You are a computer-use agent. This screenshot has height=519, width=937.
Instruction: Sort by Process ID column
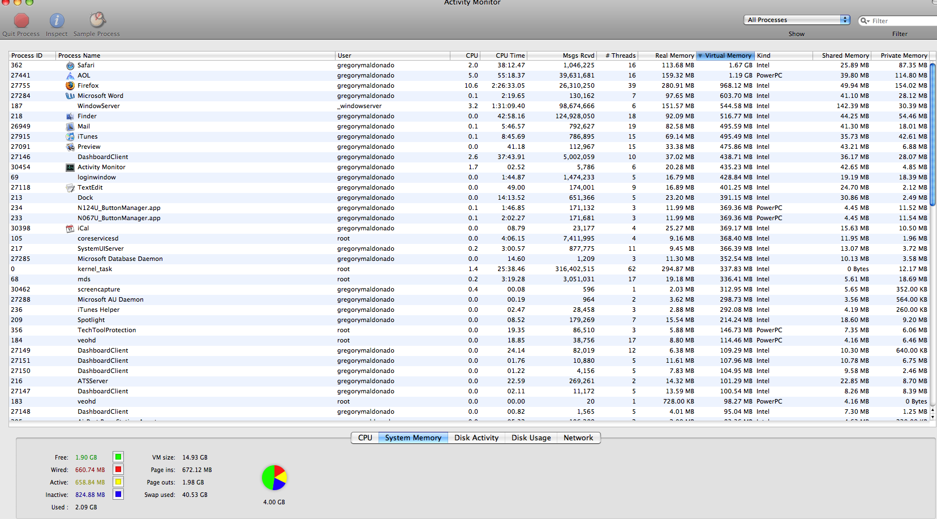coord(32,55)
